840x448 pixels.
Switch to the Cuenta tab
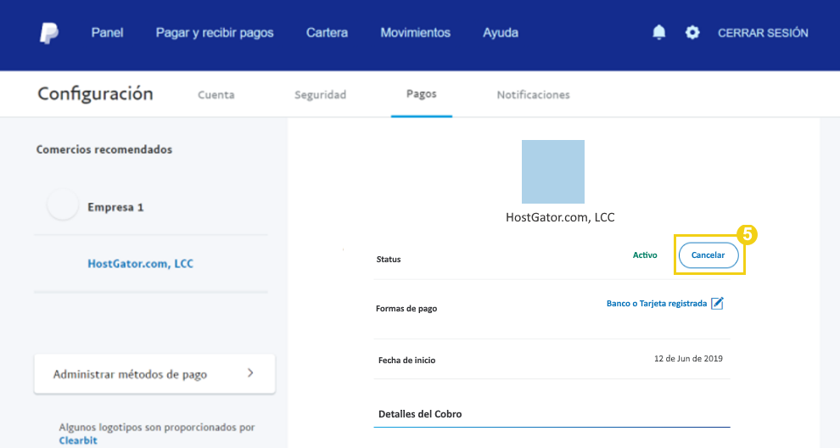pyautogui.click(x=216, y=95)
